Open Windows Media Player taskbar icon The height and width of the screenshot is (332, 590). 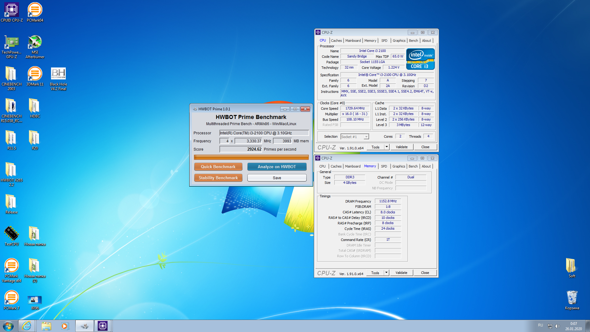[x=65, y=326]
